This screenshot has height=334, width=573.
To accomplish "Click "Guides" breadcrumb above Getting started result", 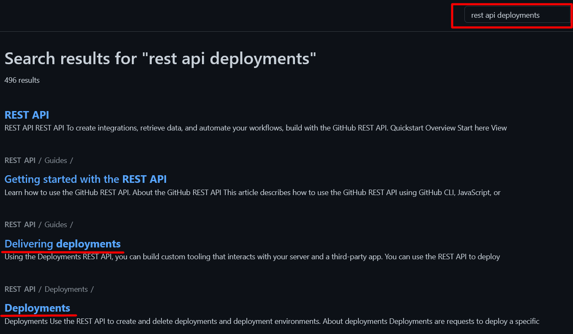I will 56,160.
